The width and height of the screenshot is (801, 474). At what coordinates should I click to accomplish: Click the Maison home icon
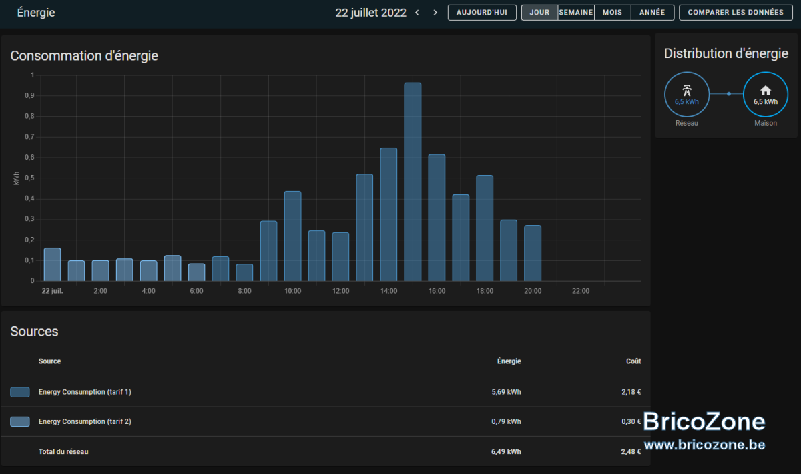[x=766, y=90]
